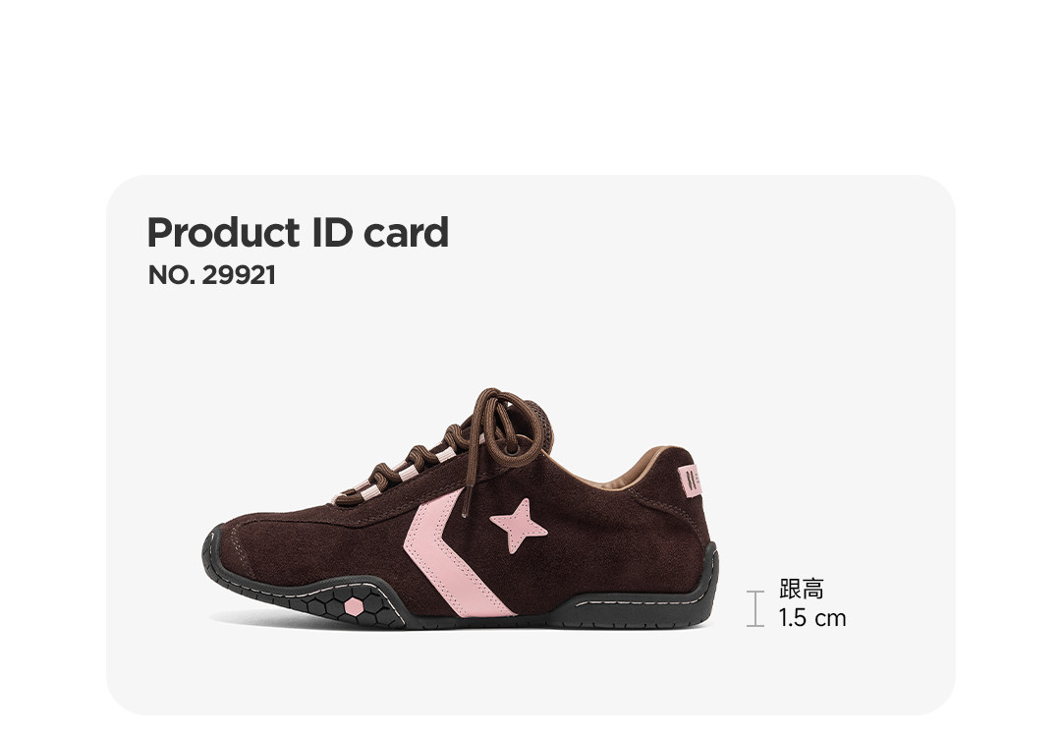Click the pink star logo on the shoe
The image size is (1061, 737).
click(x=518, y=525)
